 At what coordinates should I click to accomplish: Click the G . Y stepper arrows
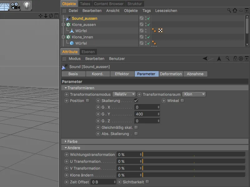[x=158, y=114]
